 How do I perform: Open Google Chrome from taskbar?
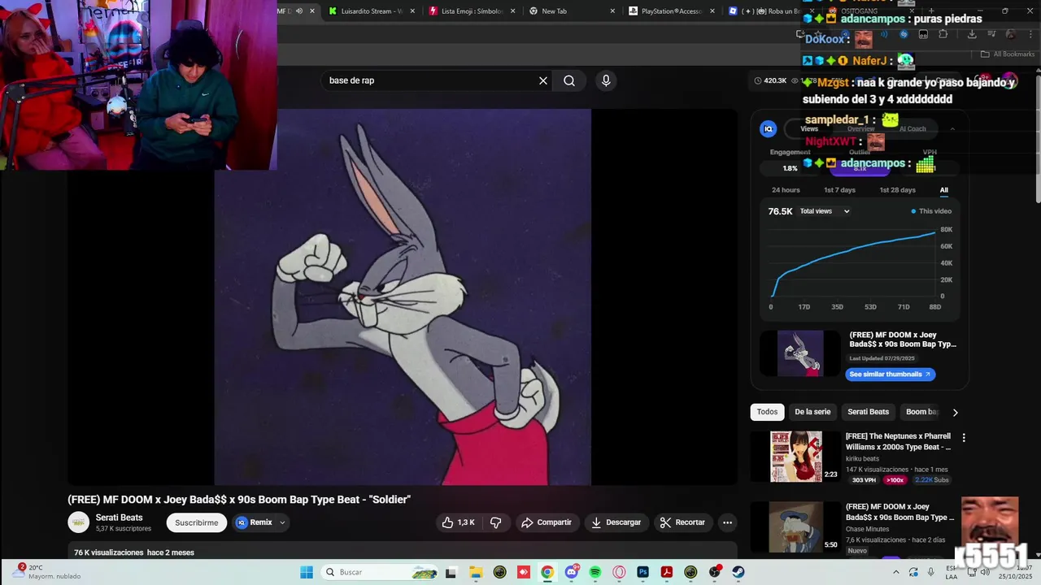547,572
